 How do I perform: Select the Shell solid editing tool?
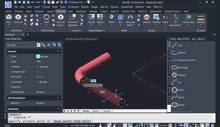46,17
